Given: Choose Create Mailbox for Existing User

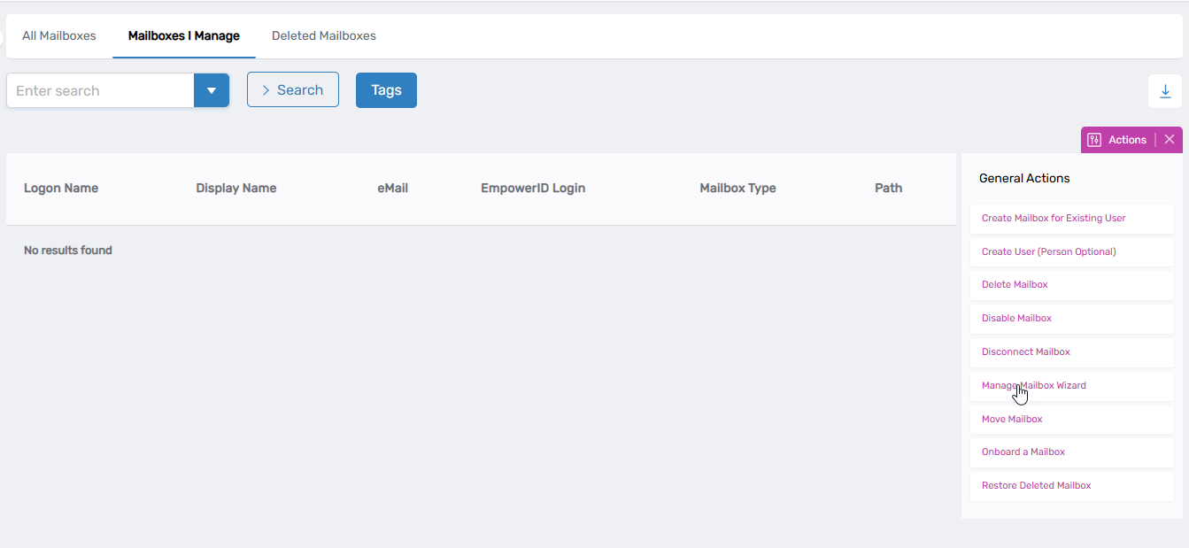Looking at the screenshot, I should coord(1054,218).
